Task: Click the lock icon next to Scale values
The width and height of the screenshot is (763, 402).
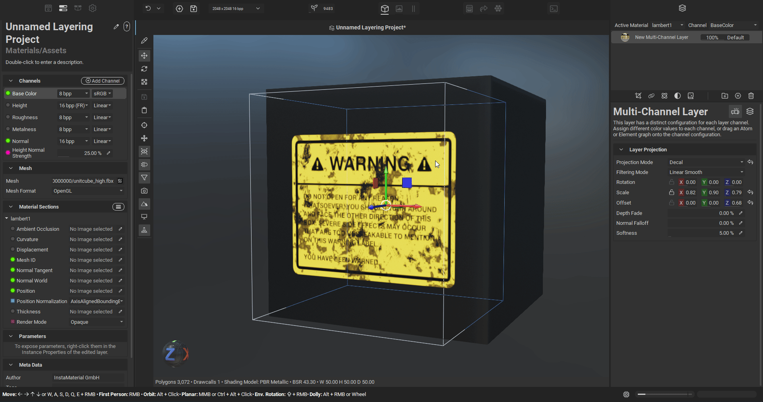Action: (672, 192)
